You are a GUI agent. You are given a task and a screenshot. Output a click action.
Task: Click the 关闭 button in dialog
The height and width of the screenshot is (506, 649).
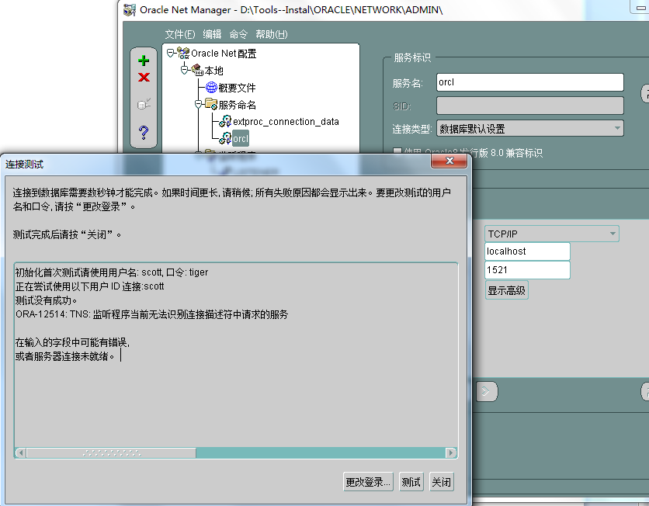442,482
